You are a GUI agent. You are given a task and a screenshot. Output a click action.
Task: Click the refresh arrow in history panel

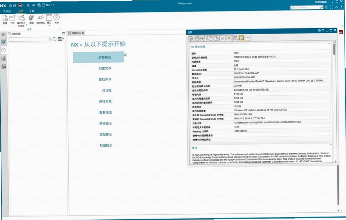coord(54,39)
